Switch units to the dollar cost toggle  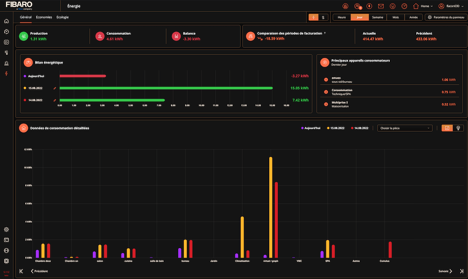tap(323, 17)
